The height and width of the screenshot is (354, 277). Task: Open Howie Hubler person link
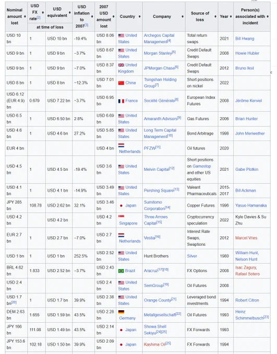247,53
